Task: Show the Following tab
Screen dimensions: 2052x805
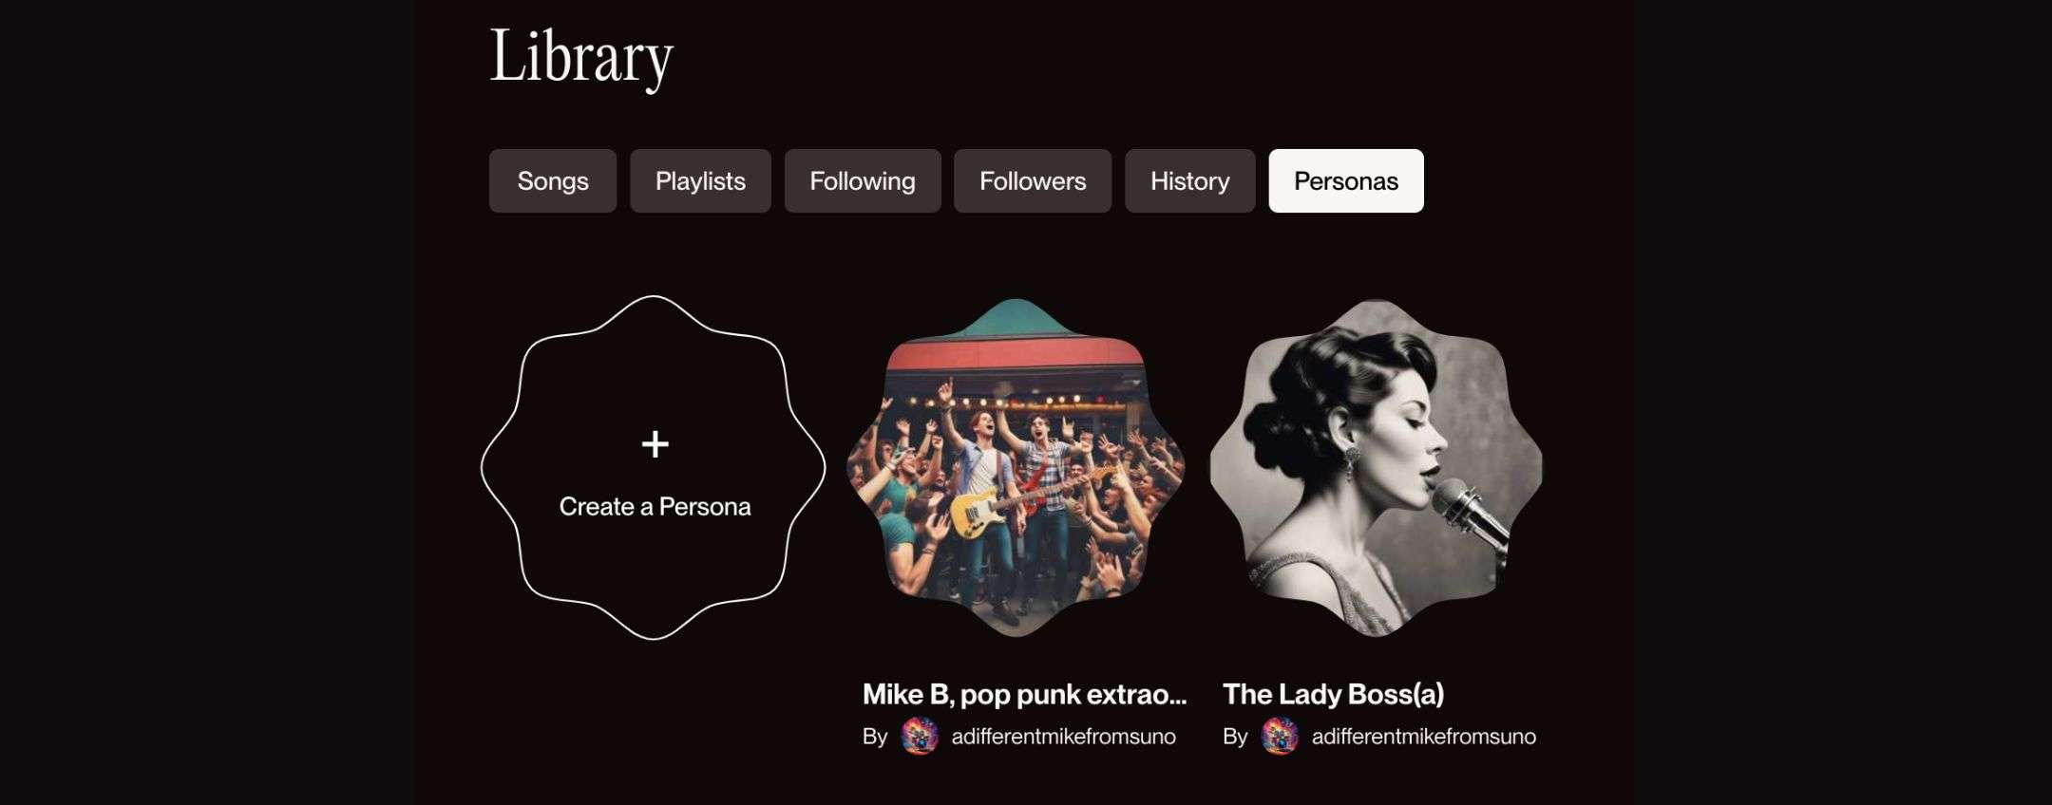Action: pyautogui.click(x=862, y=181)
